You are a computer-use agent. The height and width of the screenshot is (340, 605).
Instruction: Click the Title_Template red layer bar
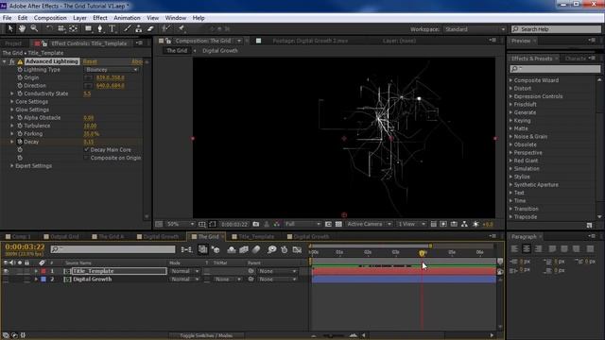pyautogui.click(x=404, y=271)
